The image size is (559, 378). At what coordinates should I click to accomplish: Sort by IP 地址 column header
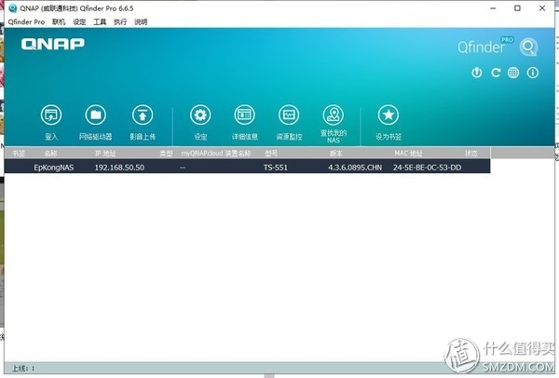[105, 154]
